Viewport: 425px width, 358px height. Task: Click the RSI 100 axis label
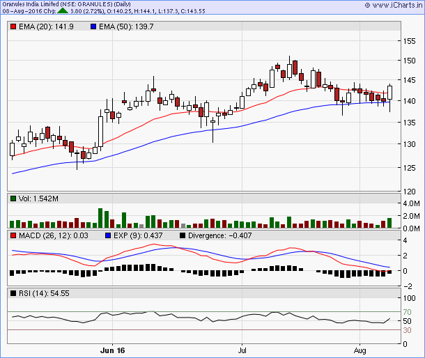pyautogui.click(x=409, y=298)
